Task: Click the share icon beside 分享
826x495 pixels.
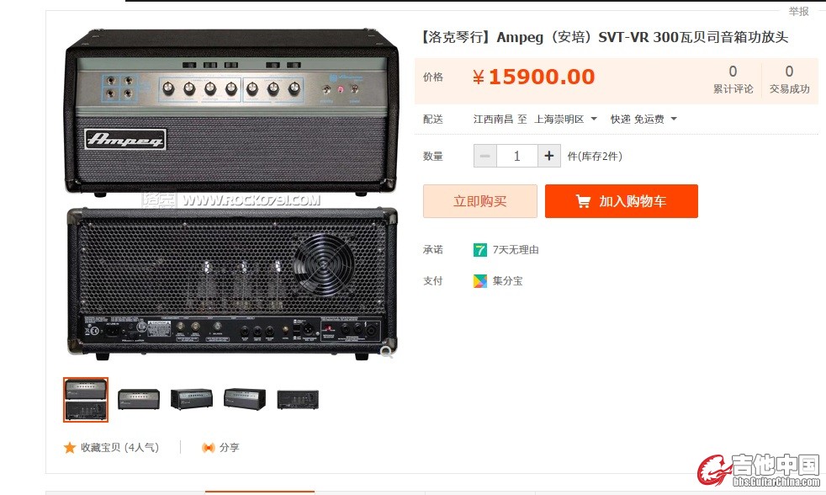Action: (208, 448)
